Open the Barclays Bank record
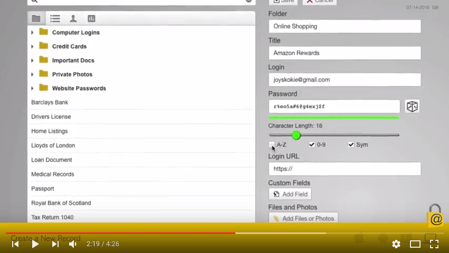The image size is (449, 253). click(x=141, y=102)
